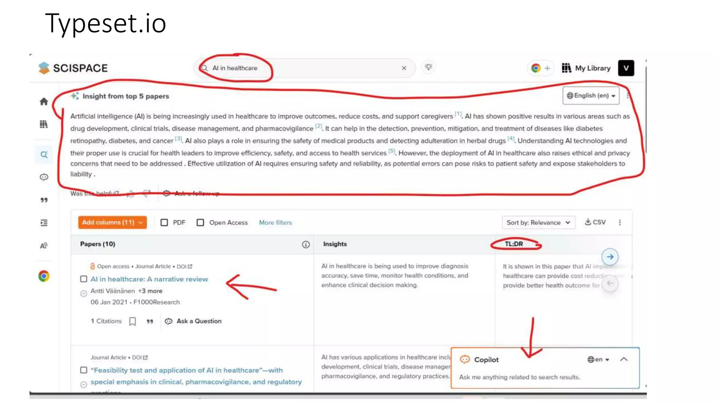This screenshot has height=404, width=718.
Task: Open Copilot language 'en' dropdown
Action: tap(598, 359)
